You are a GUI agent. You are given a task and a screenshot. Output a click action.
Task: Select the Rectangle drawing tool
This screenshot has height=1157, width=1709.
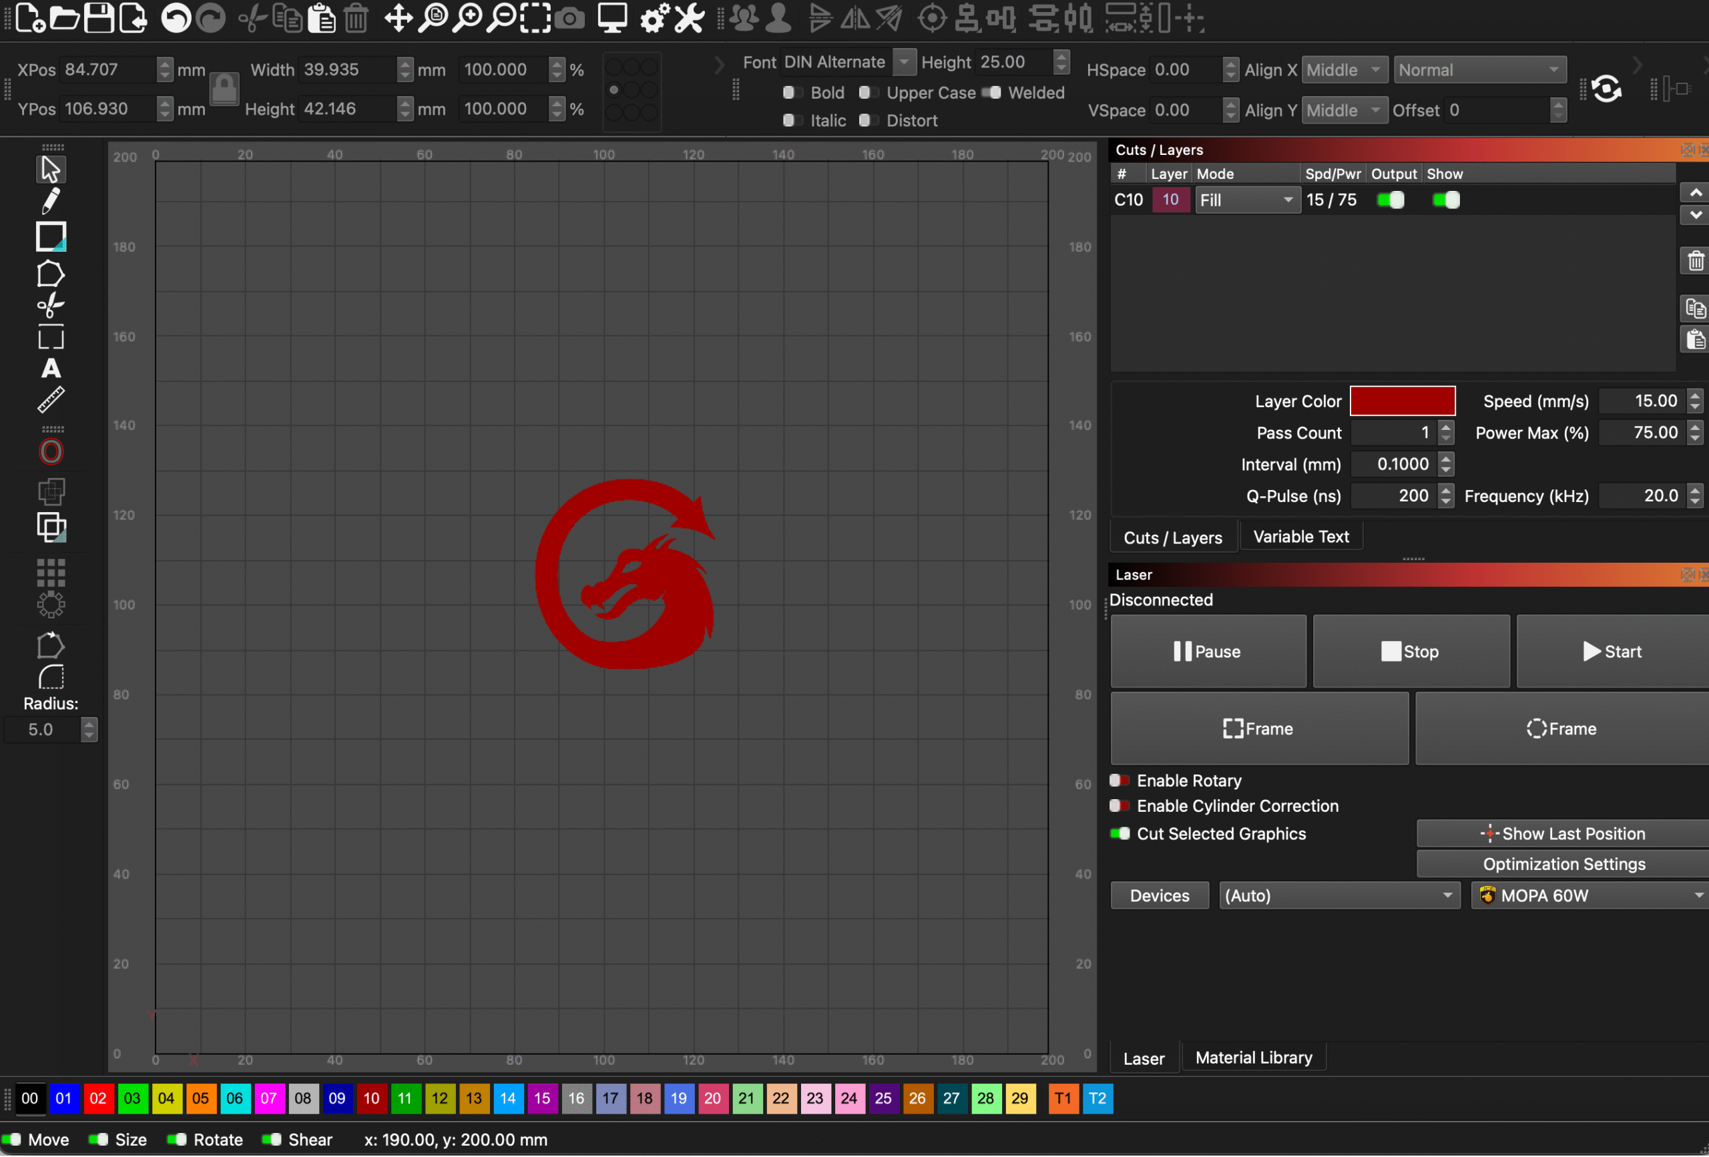point(50,236)
